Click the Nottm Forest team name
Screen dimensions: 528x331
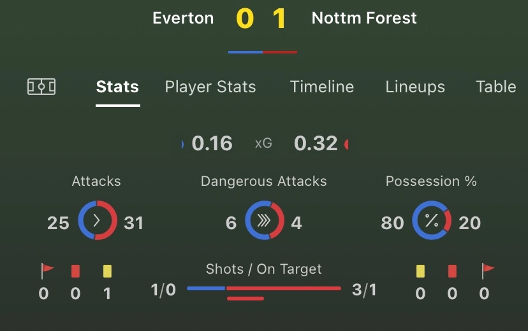tap(364, 18)
